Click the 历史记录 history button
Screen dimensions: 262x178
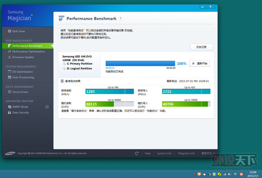pyautogui.click(x=202, y=47)
